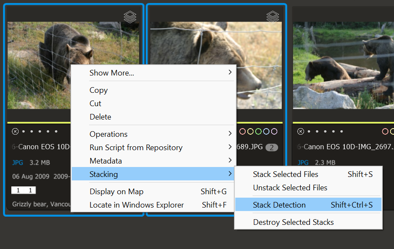
Task: Expand arrow next to Stacking
Action: 230,173
